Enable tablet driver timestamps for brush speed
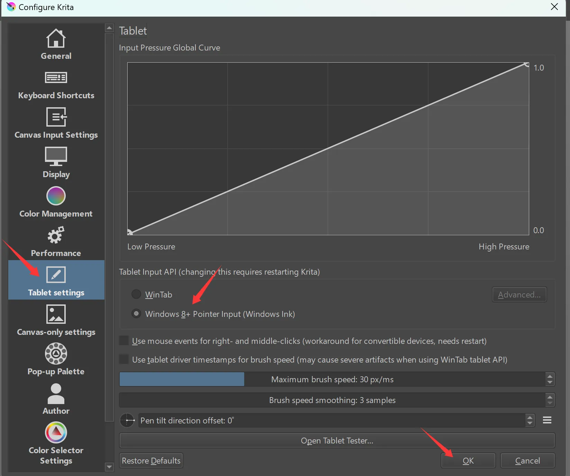Screen dimensions: 570x476 tap(124, 359)
